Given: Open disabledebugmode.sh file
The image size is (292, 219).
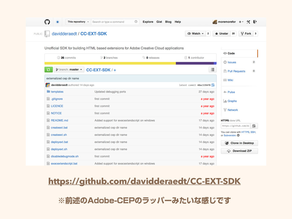Looking at the screenshot, I should point(65,156).
